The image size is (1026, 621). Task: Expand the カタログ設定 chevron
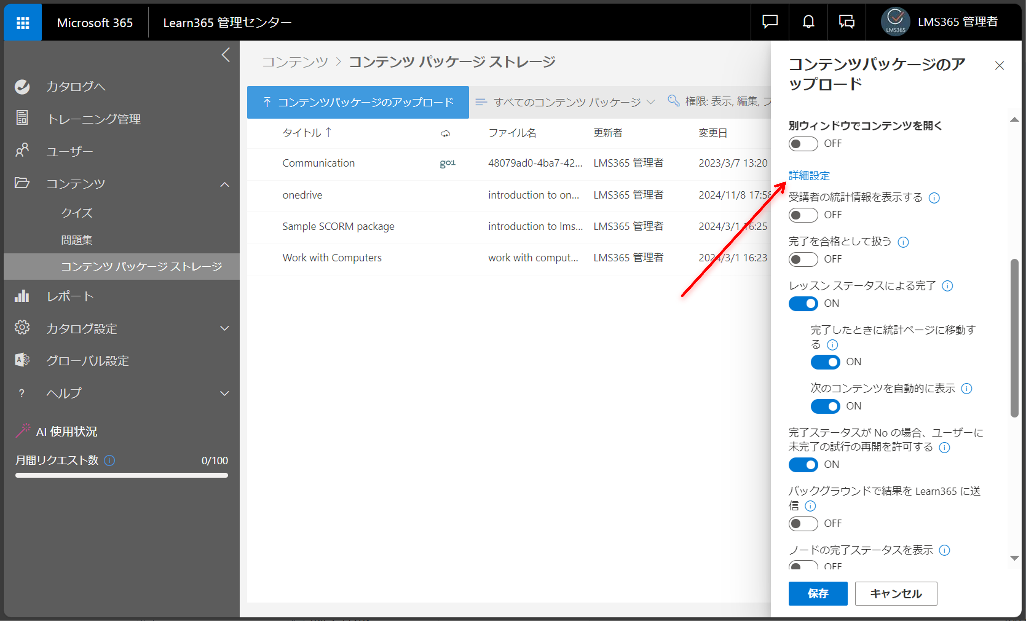point(225,328)
